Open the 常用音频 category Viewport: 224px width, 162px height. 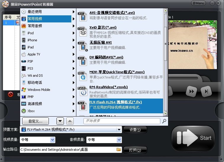point(48,26)
